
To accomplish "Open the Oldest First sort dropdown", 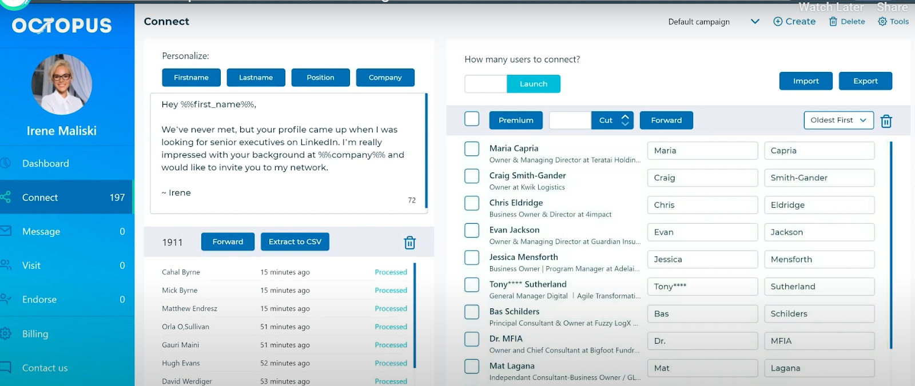I will point(838,120).
